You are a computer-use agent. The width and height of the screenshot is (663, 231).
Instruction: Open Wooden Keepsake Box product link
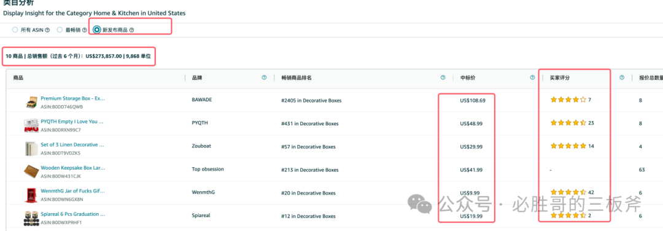72,168
